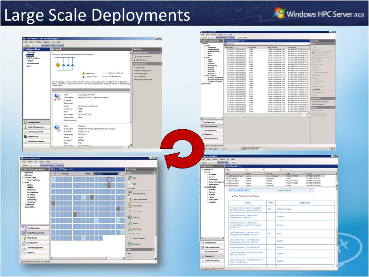Click Configure Network icon in Network Actions
Viewport: 369px width, 277px height.
[135, 57]
